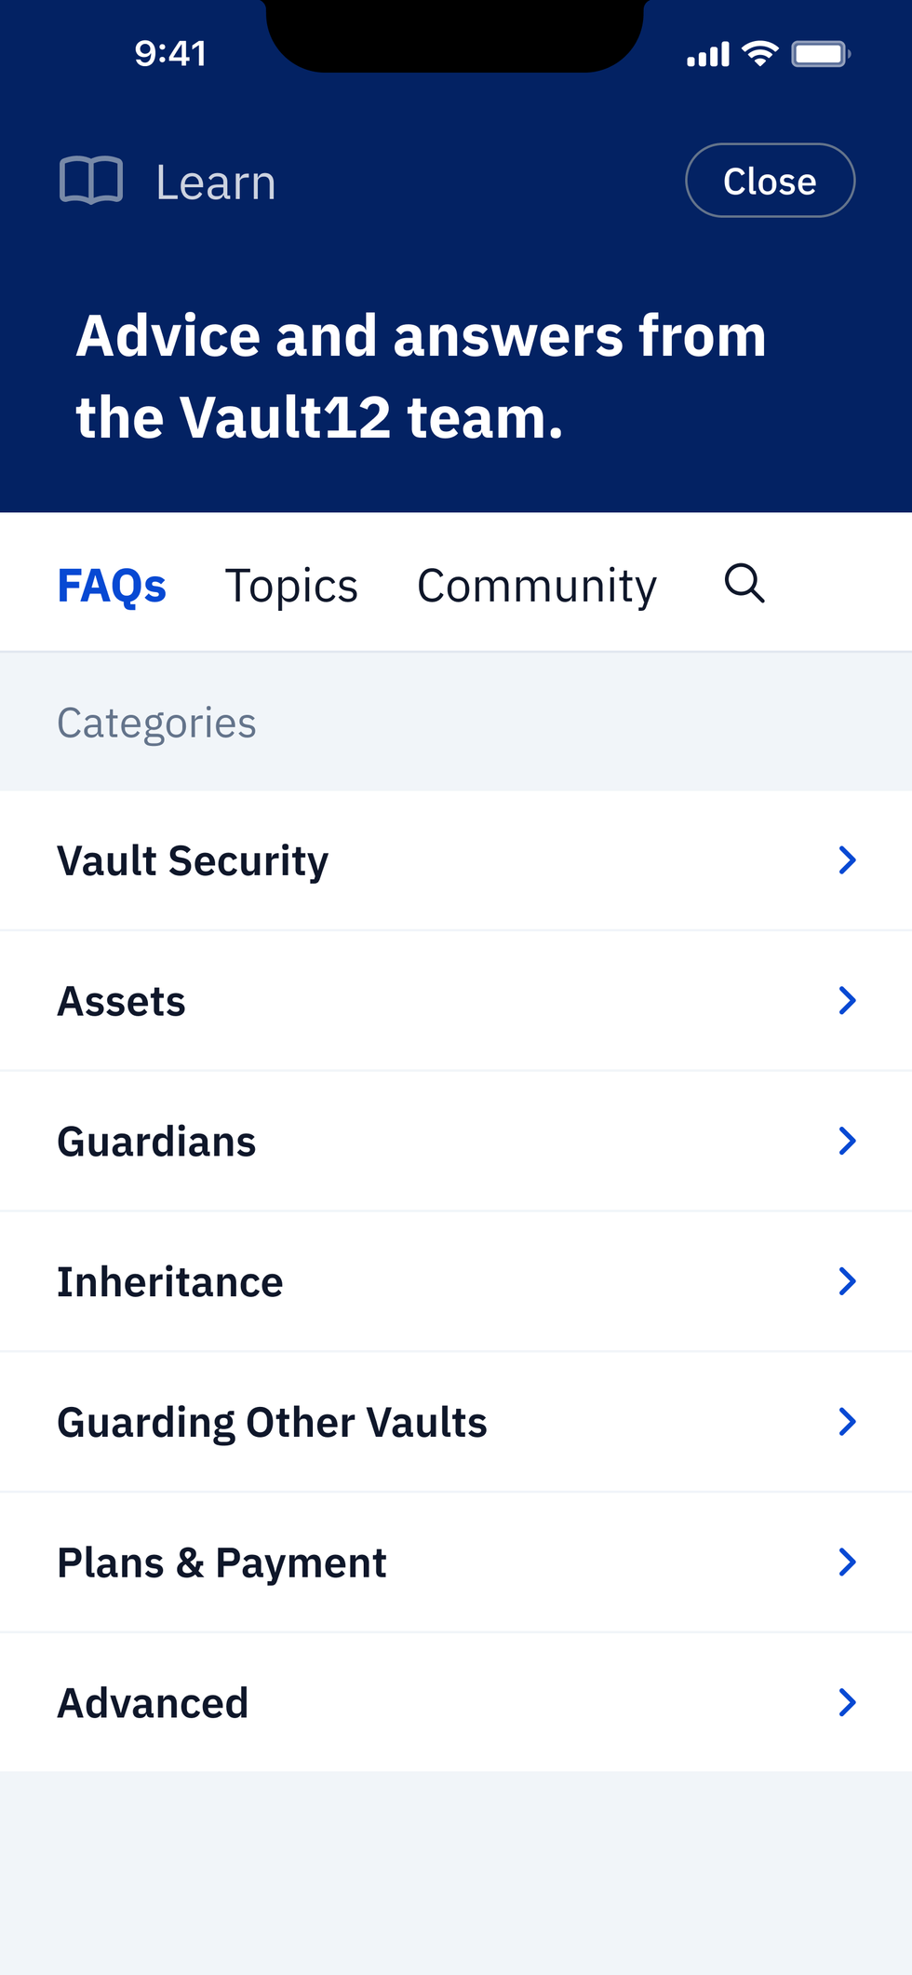Switch to the Community tab

point(537,584)
